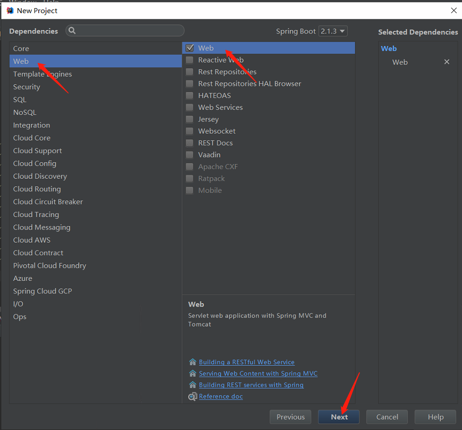This screenshot has width=462, height=430.
Task: Open the Reference doc link
Action: [221, 397]
